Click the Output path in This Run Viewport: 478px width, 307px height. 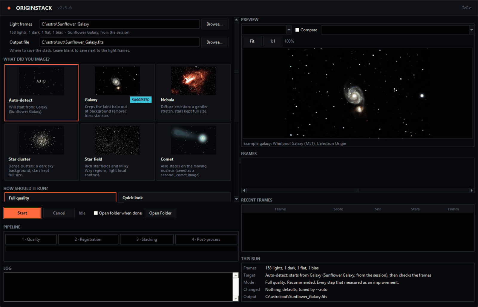coord(296,297)
